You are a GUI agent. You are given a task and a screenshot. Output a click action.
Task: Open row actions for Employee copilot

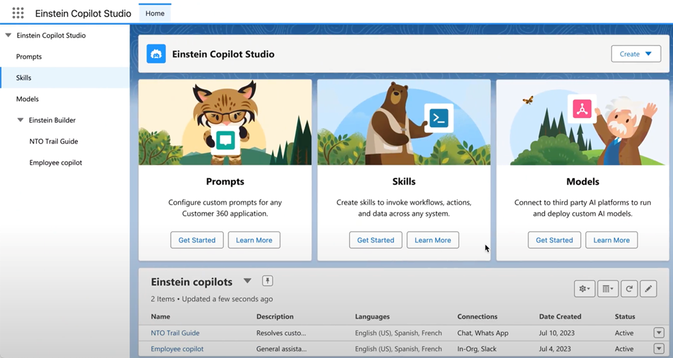(659, 348)
